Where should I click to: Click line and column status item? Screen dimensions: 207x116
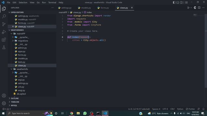tap(139, 109)
